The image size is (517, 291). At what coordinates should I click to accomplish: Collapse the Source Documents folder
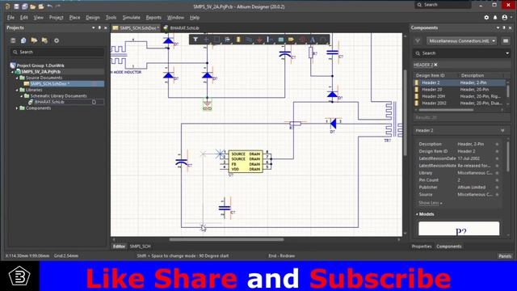point(17,78)
